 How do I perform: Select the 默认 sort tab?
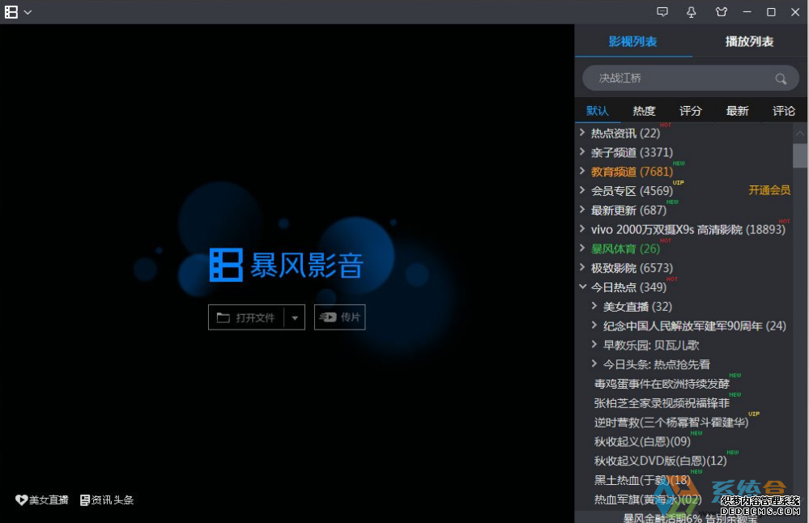pyautogui.click(x=598, y=111)
